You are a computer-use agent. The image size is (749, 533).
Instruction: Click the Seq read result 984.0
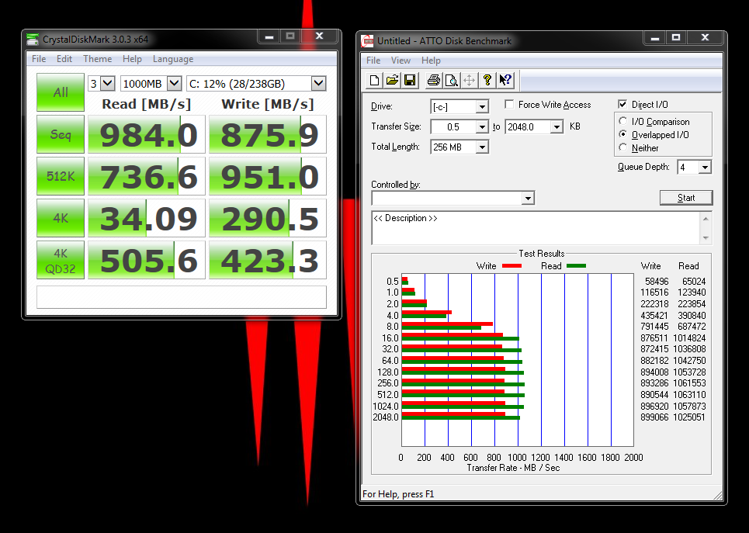147,134
